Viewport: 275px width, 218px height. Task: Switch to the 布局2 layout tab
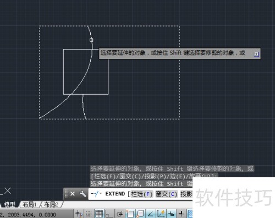point(51,204)
